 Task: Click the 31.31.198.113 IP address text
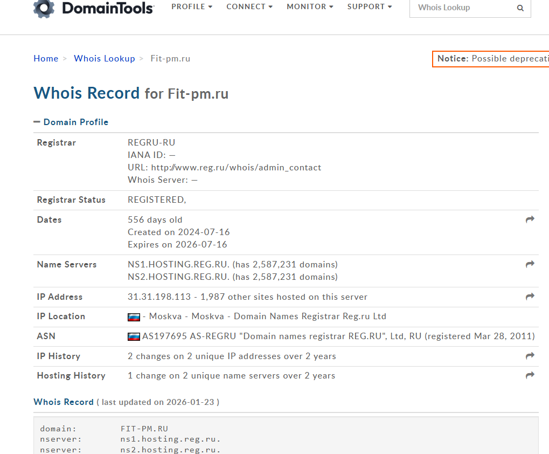pyautogui.click(x=159, y=297)
